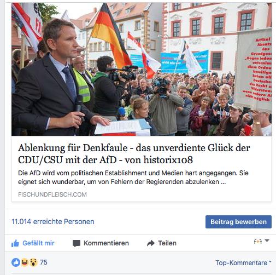The image size is (276, 275).
Task: Open the article headline about Ablenkung für Denkfaule
Action: 134,154
